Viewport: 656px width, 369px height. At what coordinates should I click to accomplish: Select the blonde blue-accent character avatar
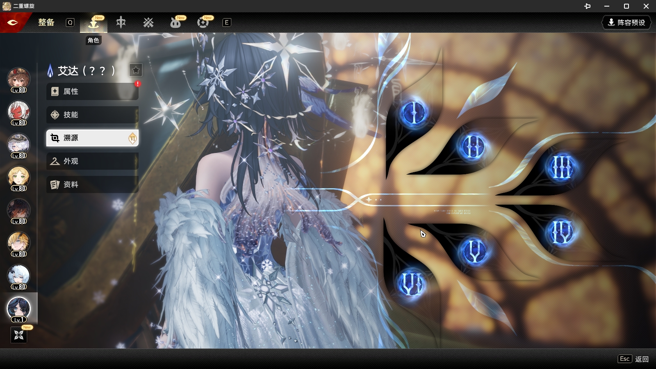(18, 244)
